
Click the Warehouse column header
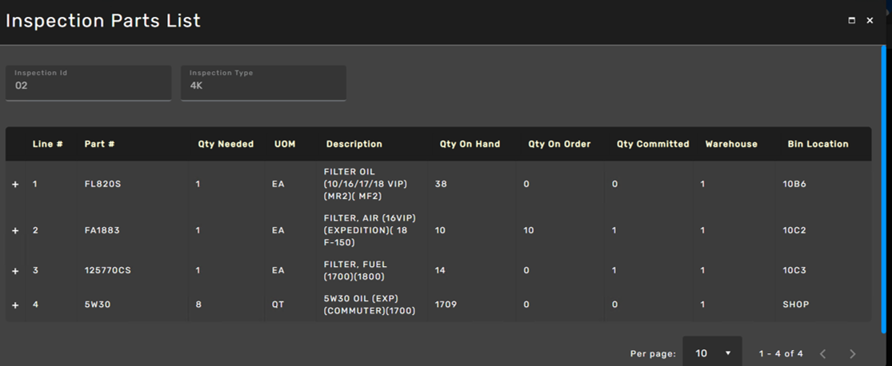tap(730, 144)
